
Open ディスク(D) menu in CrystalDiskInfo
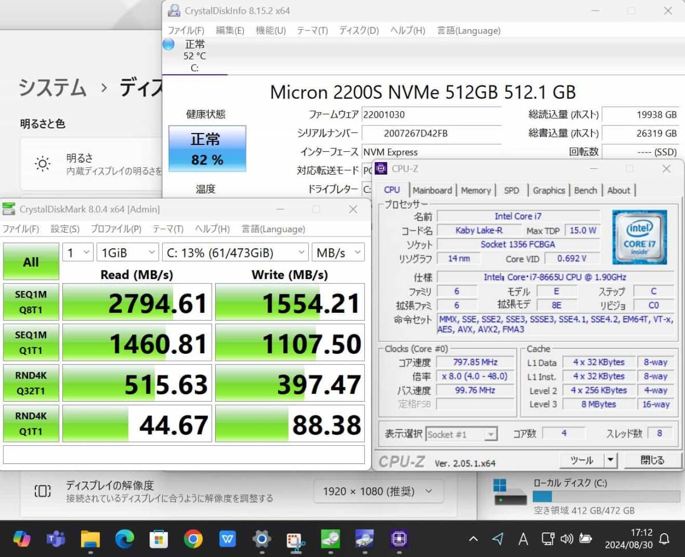[x=358, y=30]
